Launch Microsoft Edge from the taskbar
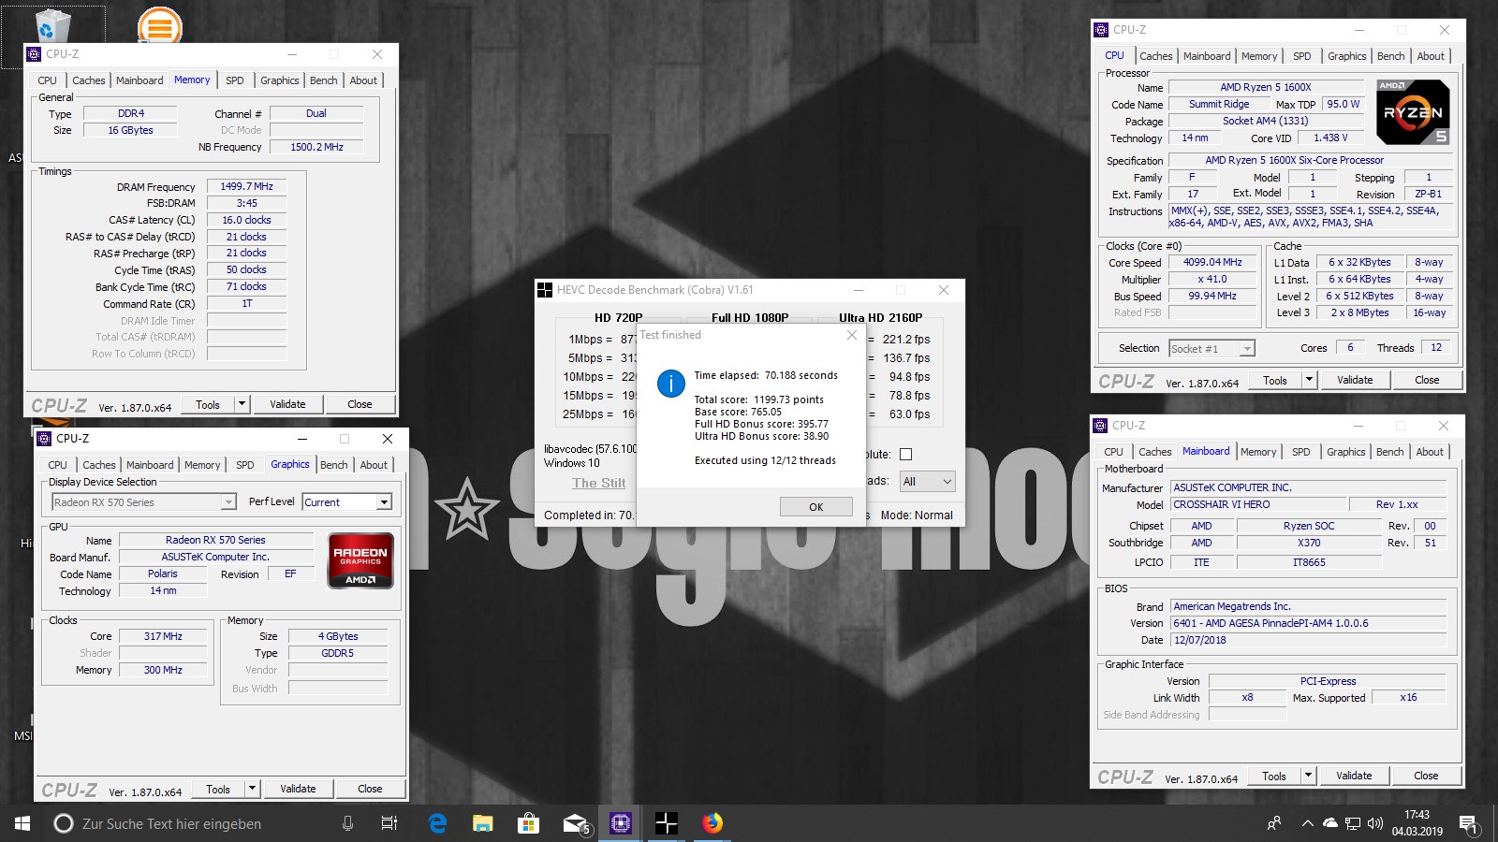This screenshot has height=842, width=1498. click(x=437, y=823)
